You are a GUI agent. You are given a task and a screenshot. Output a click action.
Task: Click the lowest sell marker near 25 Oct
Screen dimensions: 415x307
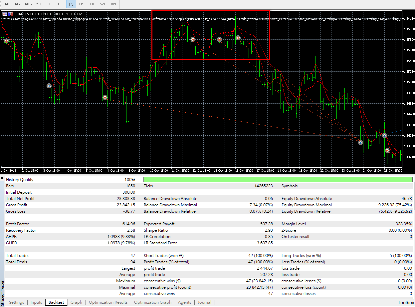click(387, 151)
